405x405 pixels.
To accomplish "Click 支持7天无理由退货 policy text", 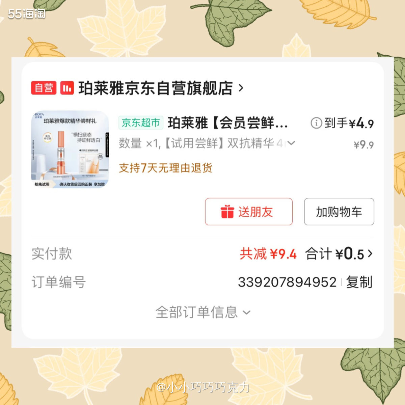I will click(165, 168).
